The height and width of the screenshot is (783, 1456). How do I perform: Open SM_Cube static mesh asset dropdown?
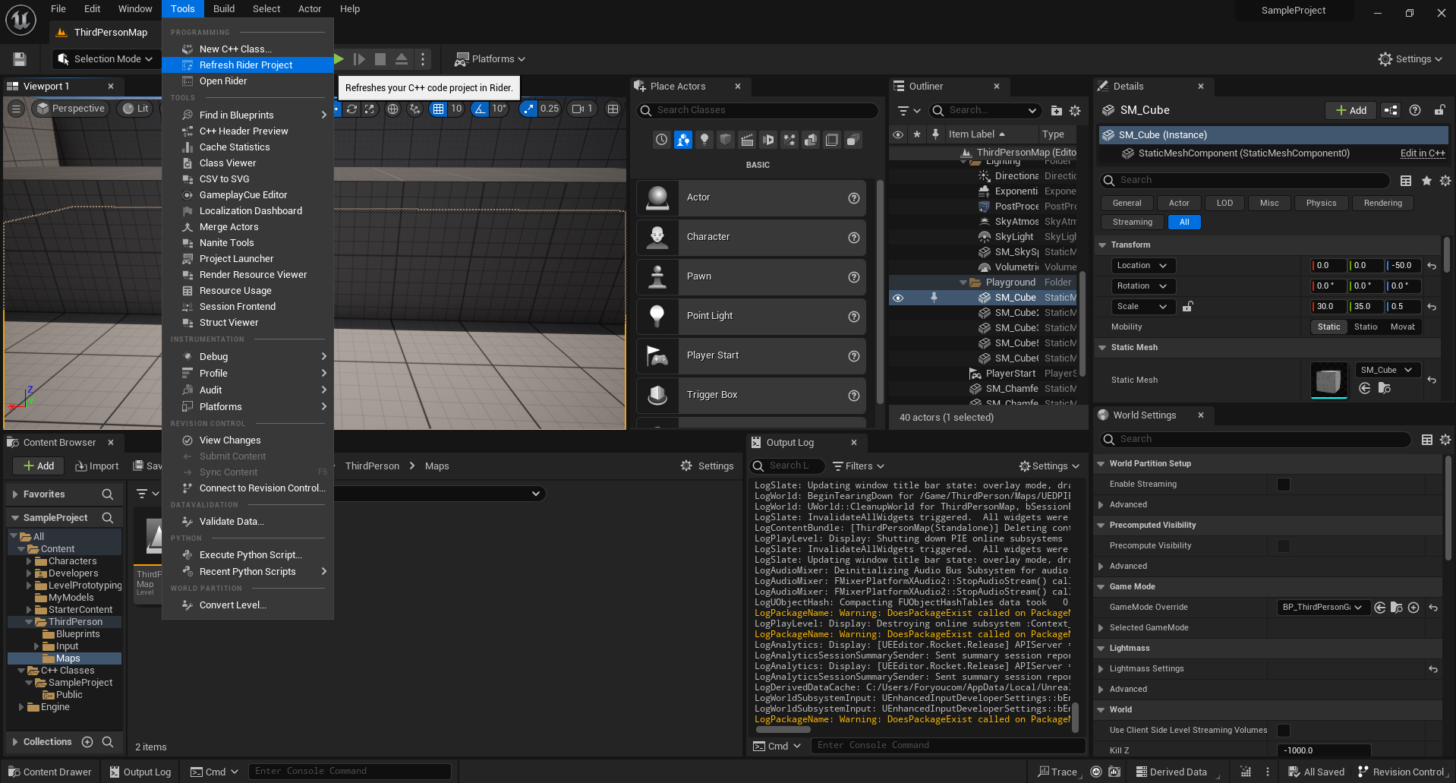(x=1387, y=370)
